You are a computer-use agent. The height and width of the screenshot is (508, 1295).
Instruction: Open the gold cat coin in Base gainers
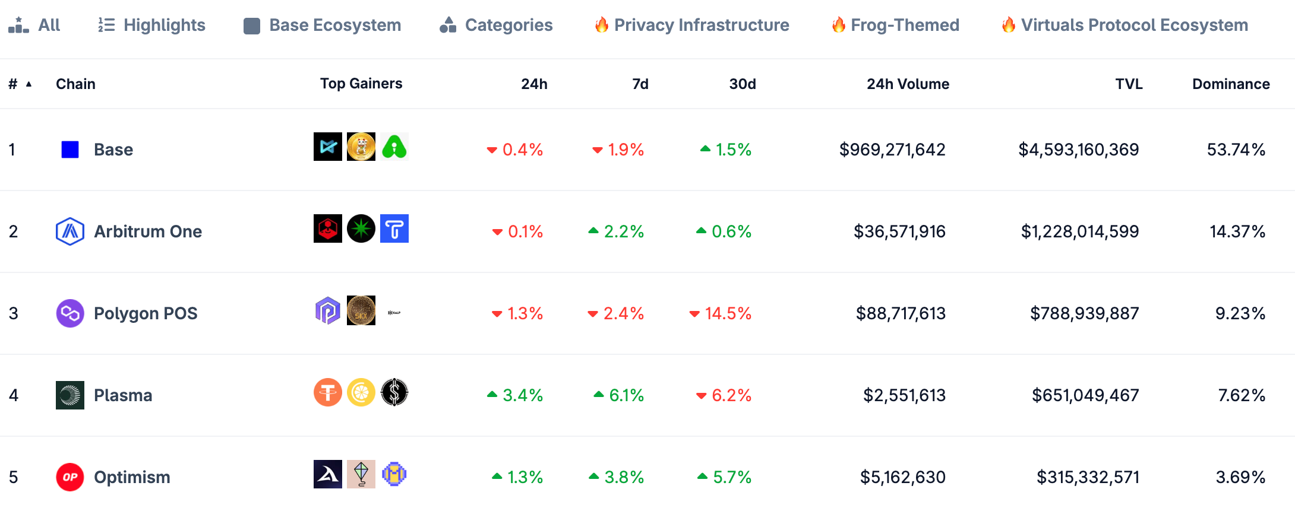[361, 147]
